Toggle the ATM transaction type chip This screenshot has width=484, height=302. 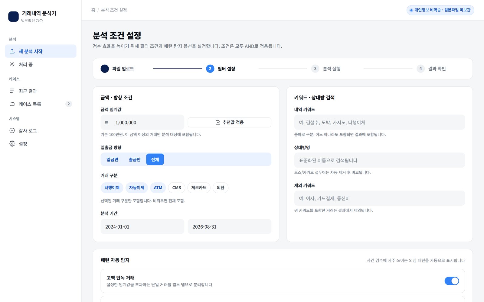[158, 188]
